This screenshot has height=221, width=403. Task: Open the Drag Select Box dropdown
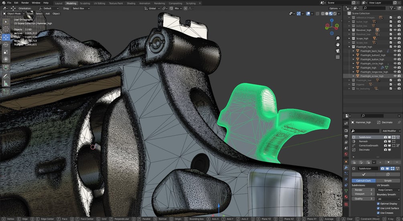(81, 8)
